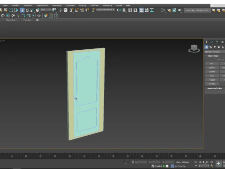Open the Create menu
Viewport: 225px width, 169px height.
[5, 5]
